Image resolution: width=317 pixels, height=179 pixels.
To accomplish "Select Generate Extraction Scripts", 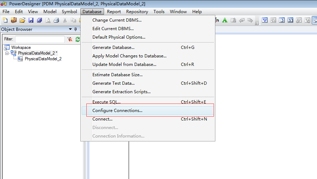I will click(148, 91).
